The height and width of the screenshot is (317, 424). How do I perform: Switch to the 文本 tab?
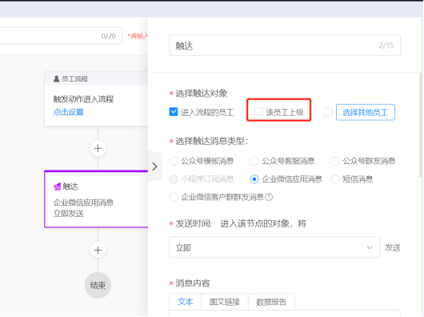click(x=186, y=302)
